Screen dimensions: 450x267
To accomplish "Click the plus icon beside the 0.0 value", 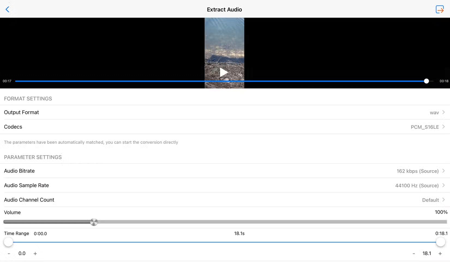I will tap(35, 253).
